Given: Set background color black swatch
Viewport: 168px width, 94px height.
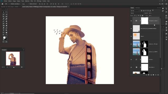Looking at the screenshot, I should (6, 39).
